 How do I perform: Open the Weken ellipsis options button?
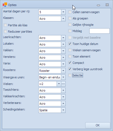click(x=63, y=84)
